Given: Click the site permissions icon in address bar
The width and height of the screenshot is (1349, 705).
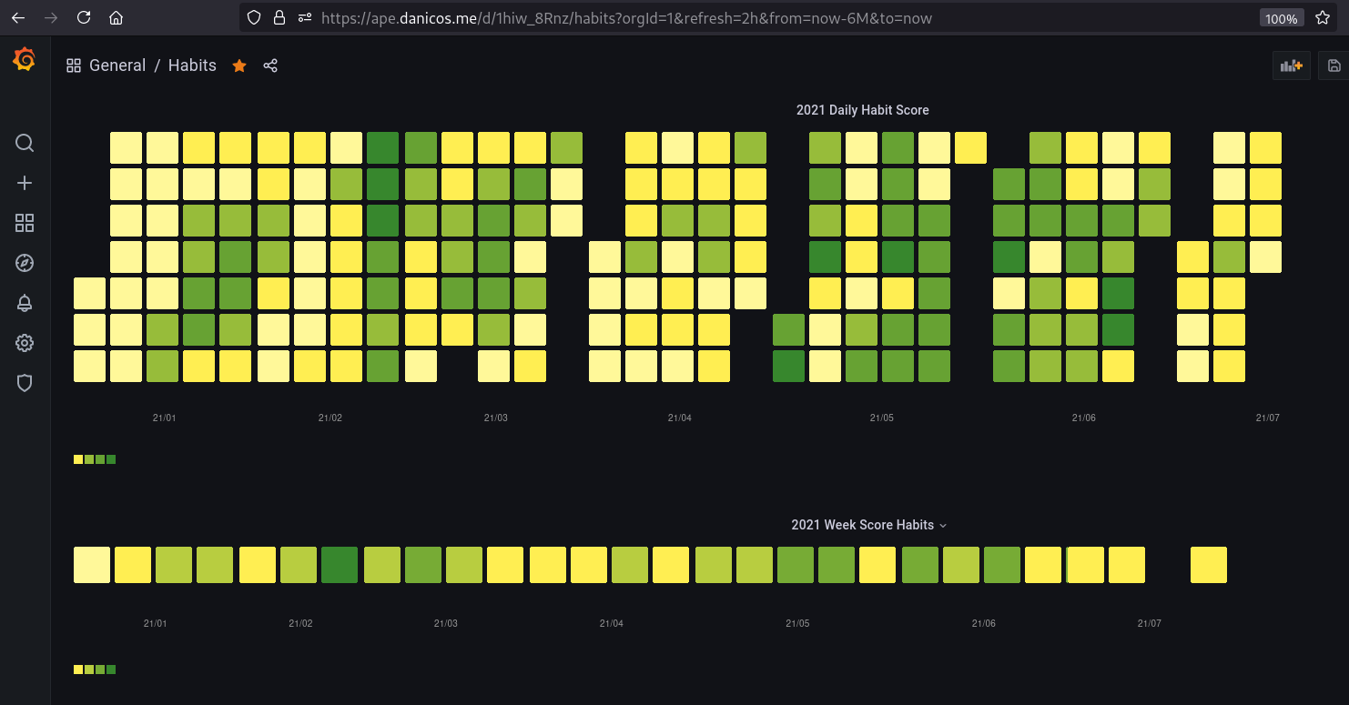Looking at the screenshot, I should point(305,17).
